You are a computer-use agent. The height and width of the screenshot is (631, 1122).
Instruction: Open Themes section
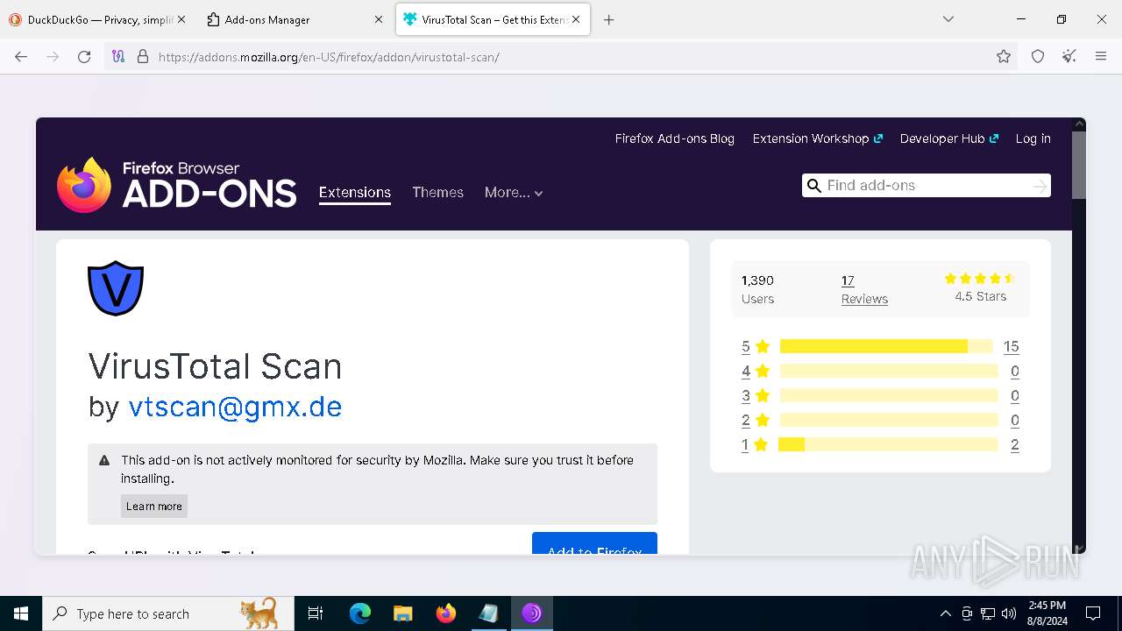(x=437, y=192)
